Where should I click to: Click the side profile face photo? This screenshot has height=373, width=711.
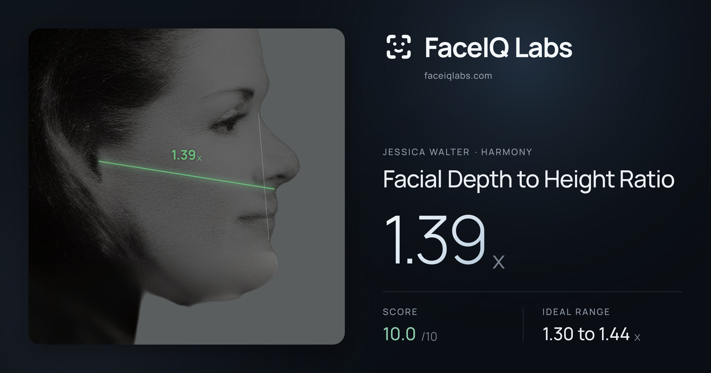pos(187,186)
